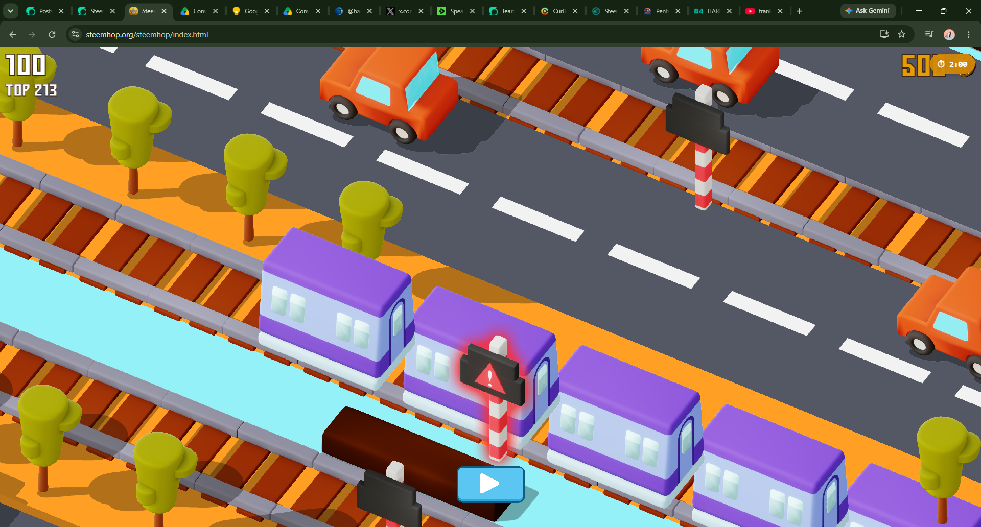This screenshot has width=981, height=527.
Task: Open the site information icon
Action: tap(76, 34)
